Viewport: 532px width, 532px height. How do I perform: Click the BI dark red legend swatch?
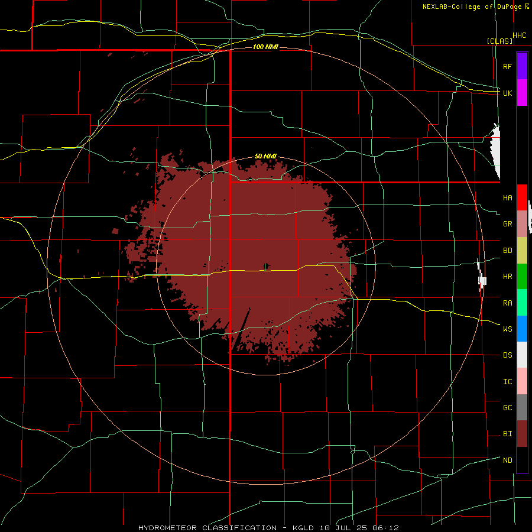pyautogui.click(x=522, y=434)
